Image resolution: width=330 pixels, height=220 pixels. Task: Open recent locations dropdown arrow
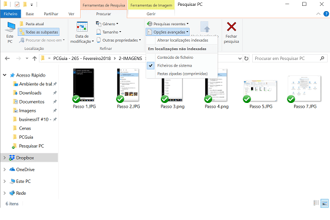pyautogui.click(x=27, y=58)
